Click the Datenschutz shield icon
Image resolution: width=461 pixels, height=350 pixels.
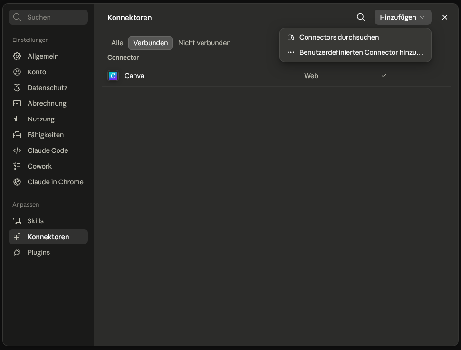17,88
